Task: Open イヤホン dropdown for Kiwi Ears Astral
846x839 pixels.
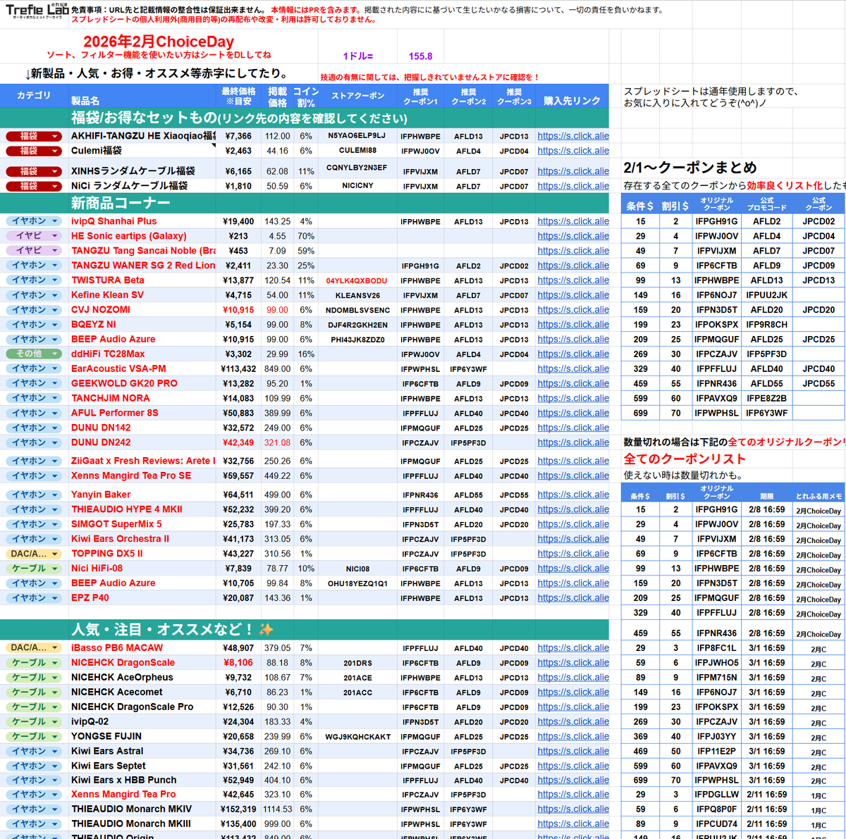Action: [34, 751]
